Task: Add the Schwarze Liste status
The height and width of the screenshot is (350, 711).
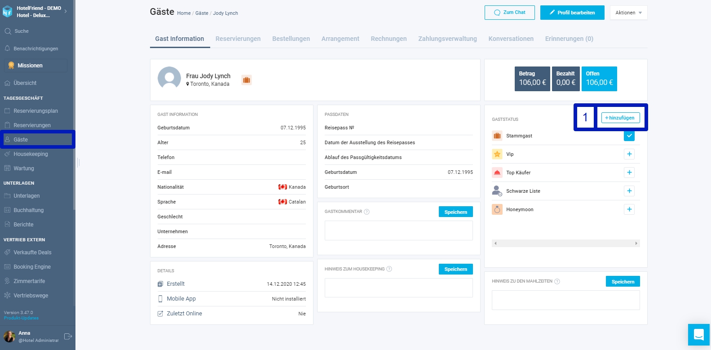Action: (x=629, y=191)
